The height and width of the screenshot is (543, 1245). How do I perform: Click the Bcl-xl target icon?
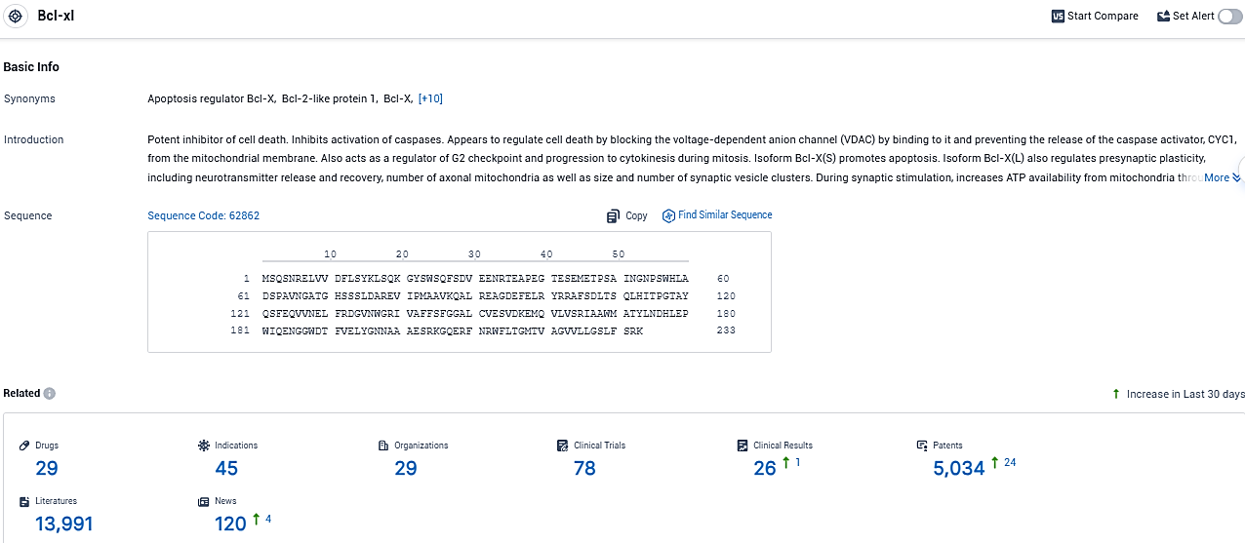coord(16,17)
